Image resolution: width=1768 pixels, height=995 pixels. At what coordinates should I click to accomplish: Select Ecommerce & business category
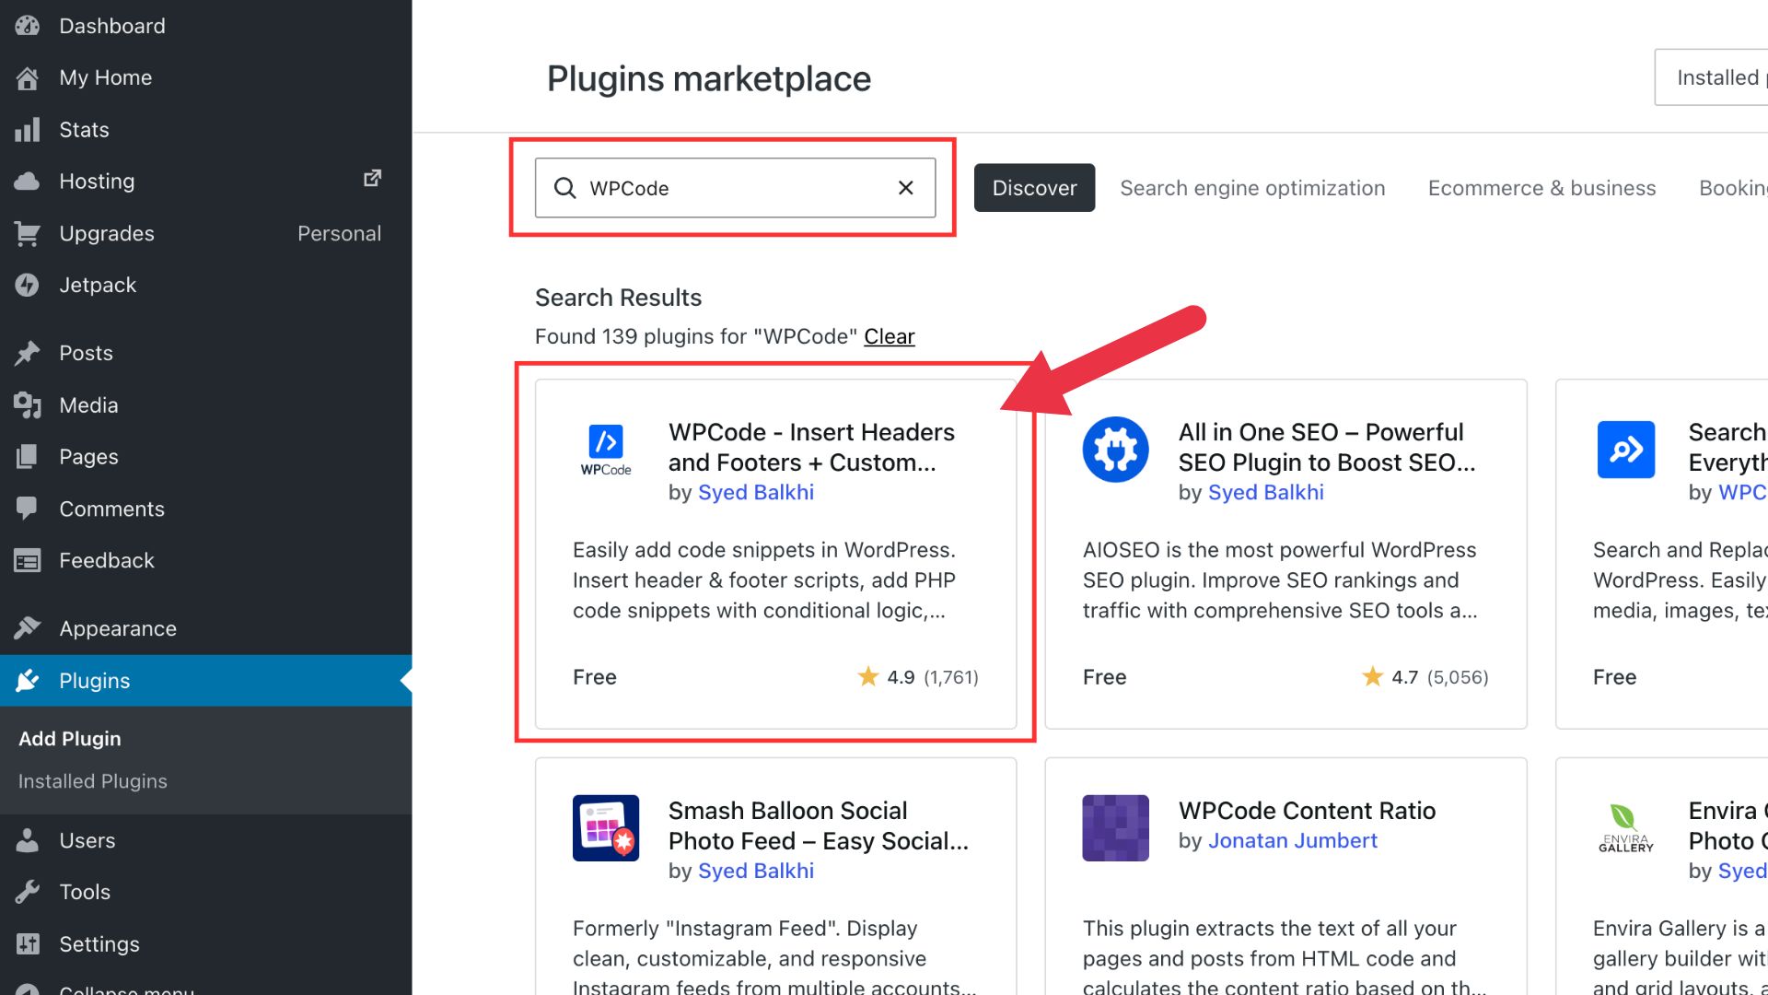(x=1541, y=188)
